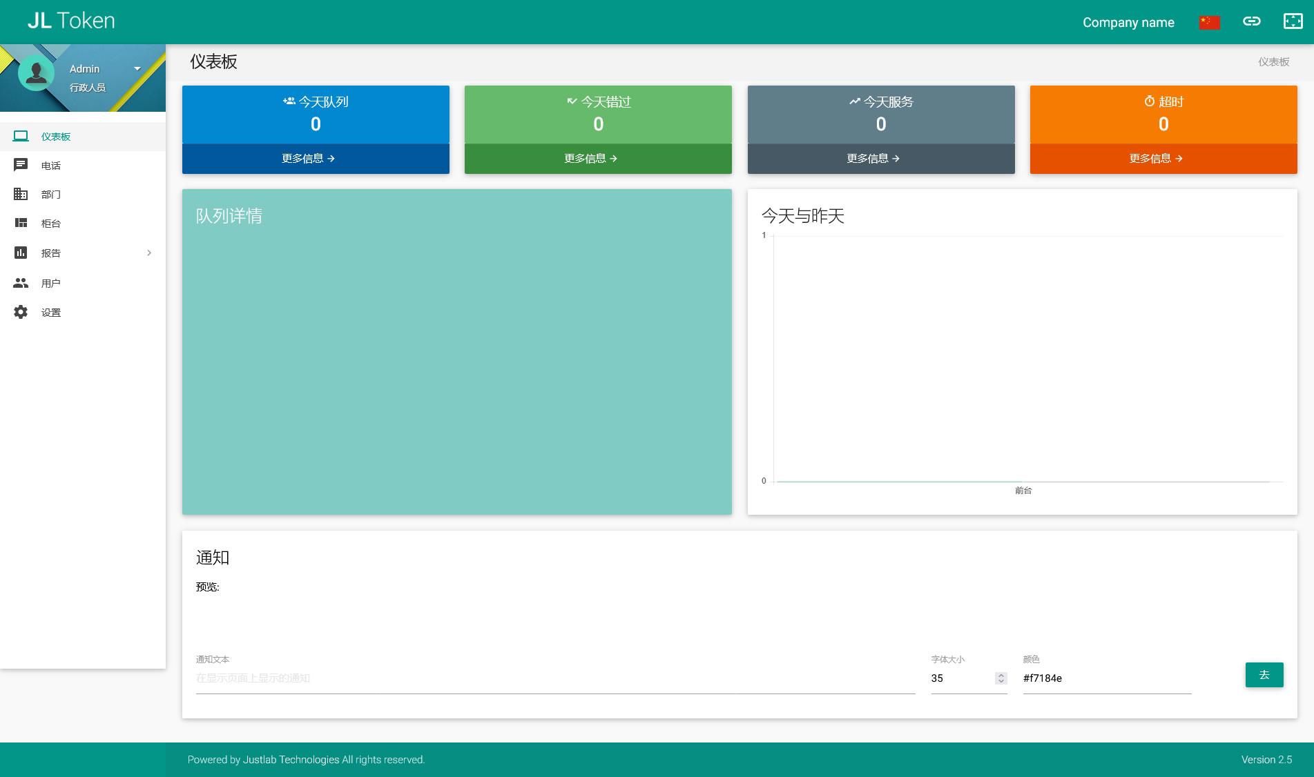Expand the Admin profile dropdown arrow

(137, 68)
